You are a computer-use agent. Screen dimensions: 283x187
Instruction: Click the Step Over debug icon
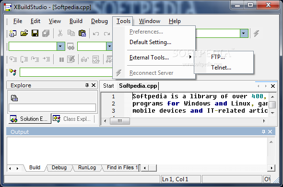click(24, 59)
